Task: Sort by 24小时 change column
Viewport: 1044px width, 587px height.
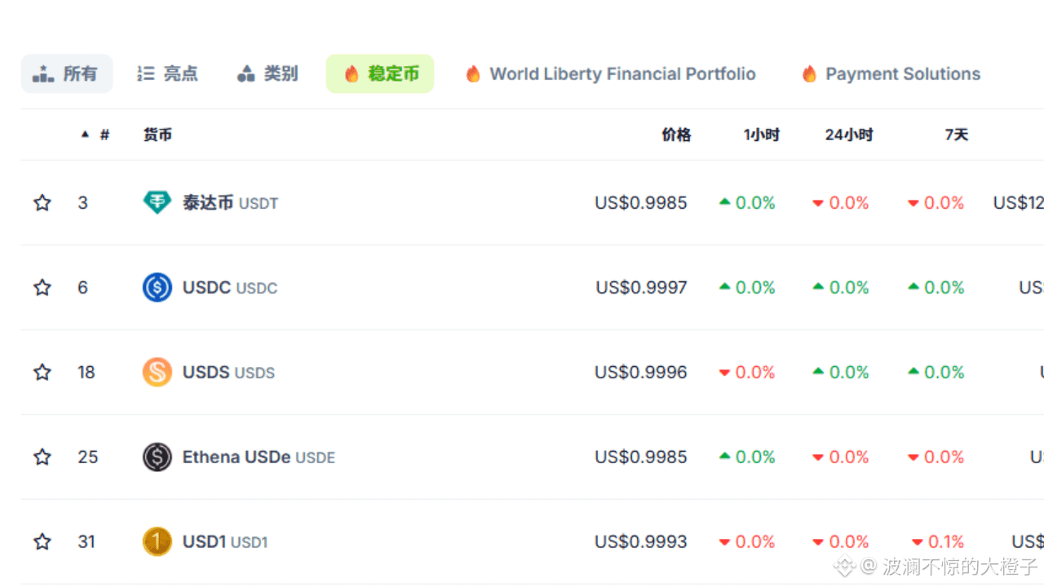Action: [x=848, y=135]
